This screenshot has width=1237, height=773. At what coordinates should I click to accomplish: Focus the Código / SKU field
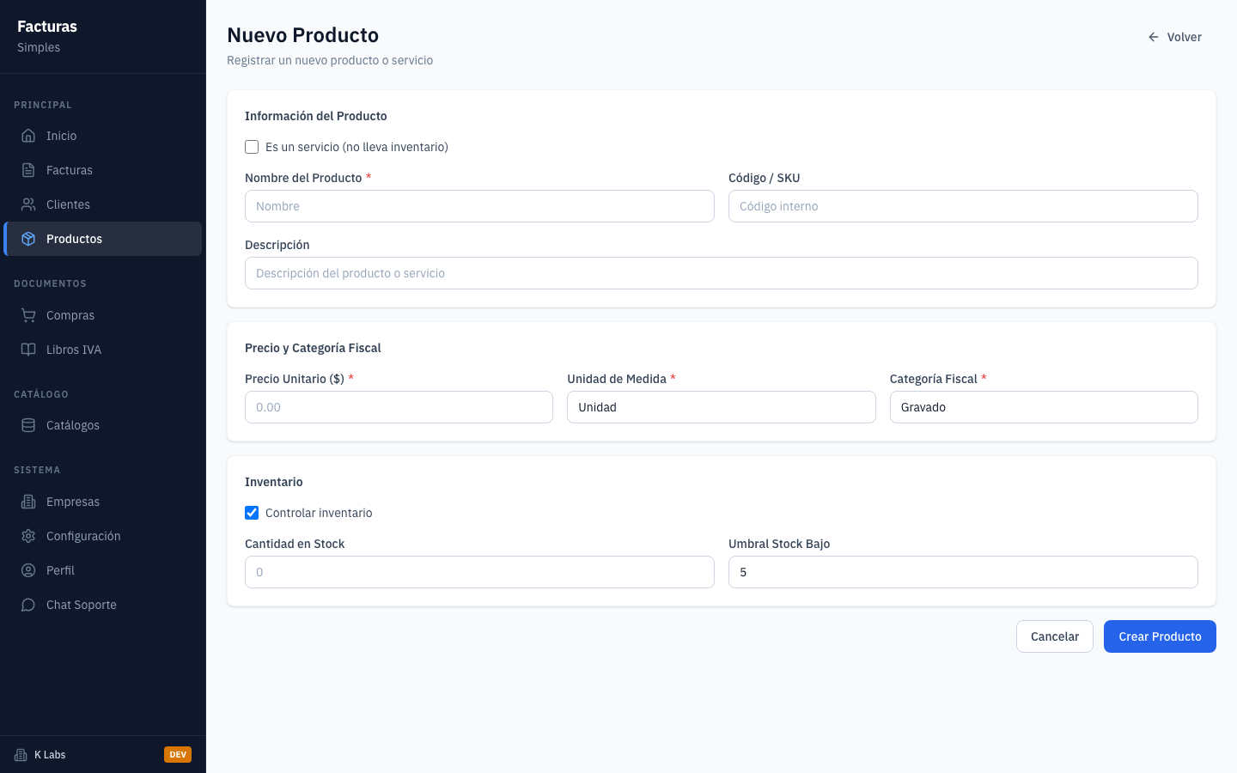(x=963, y=206)
